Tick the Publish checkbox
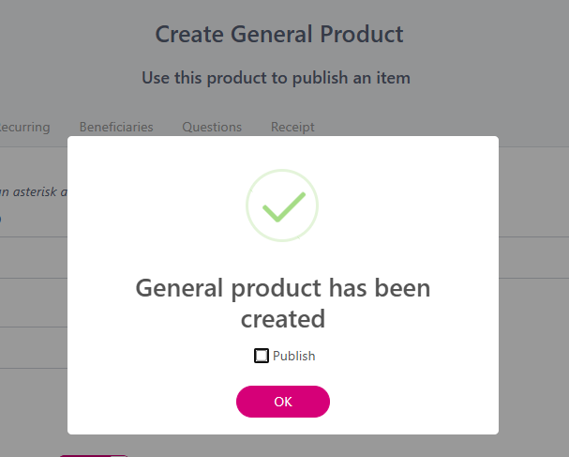Image resolution: width=569 pixels, height=457 pixels. (x=262, y=356)
